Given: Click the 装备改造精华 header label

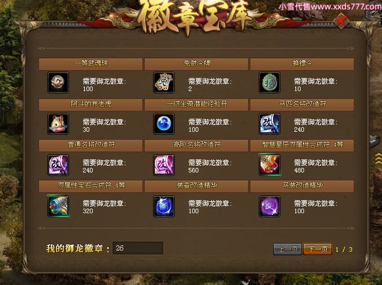Looking at the screenshot, I should [x=197, y=185].
